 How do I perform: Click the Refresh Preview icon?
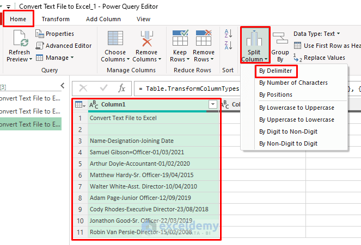coord(21,39)
